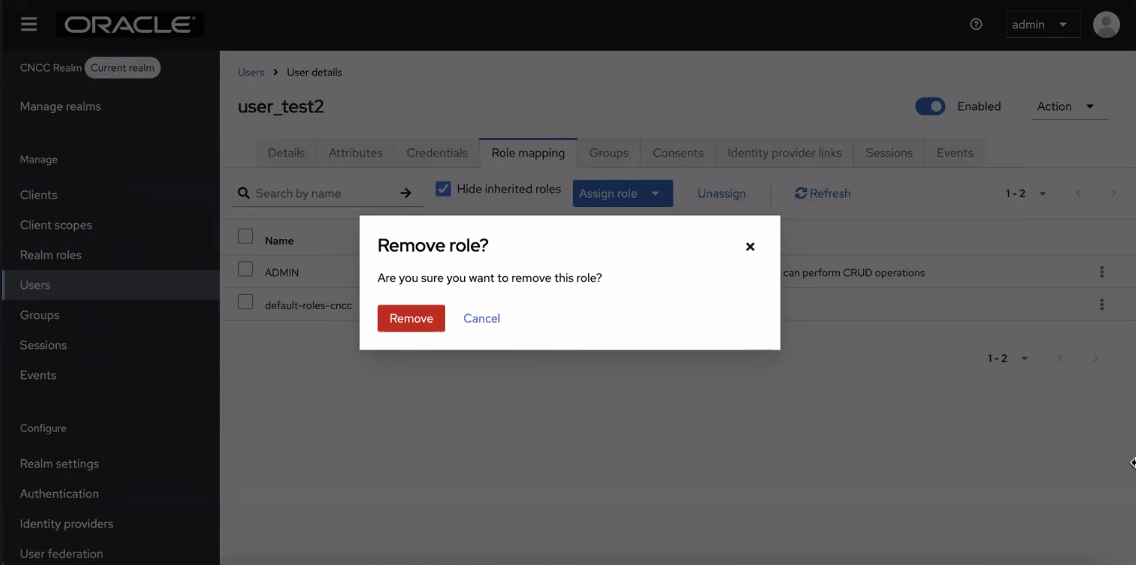Refresh the role mapping list

point(823,193)
